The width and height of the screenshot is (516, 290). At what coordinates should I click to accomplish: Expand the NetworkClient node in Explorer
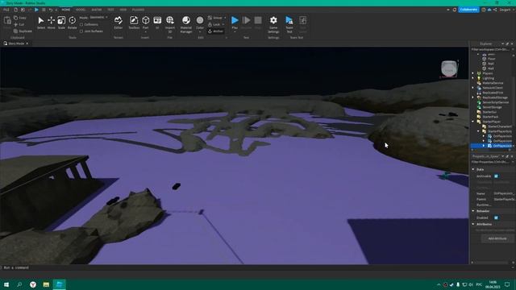pos(473,88)
